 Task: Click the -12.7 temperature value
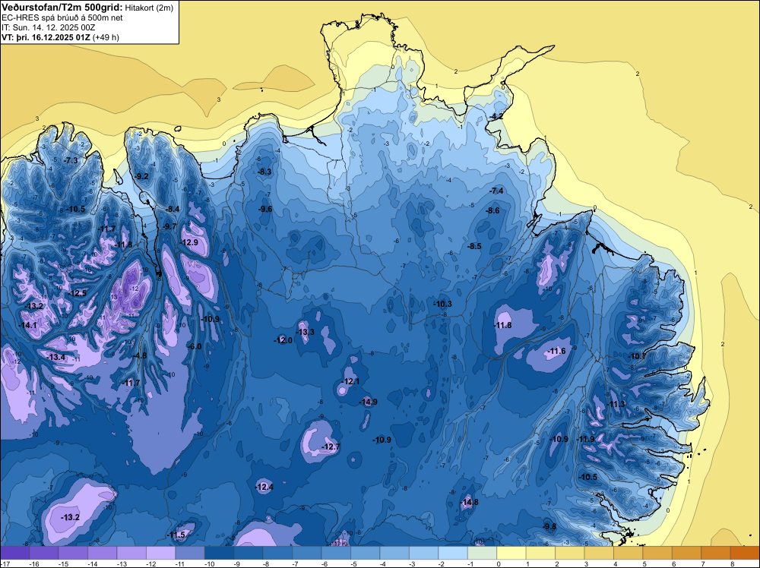(x=331, y=447)
